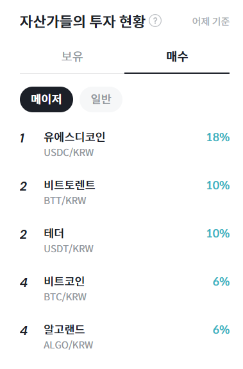Click the BTC/KRW ticker label

point(65,297)
